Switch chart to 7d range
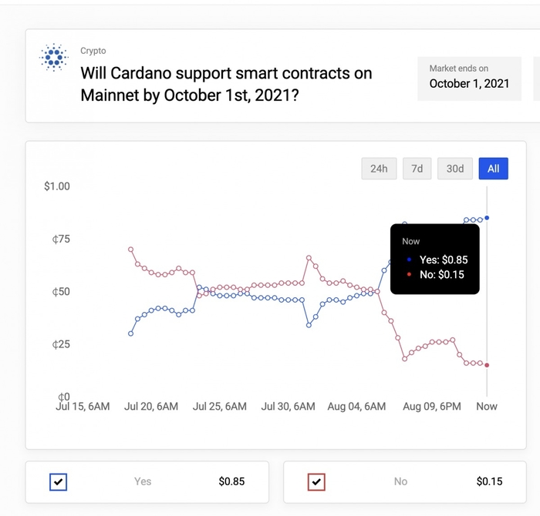 click(x=417, y=169)
